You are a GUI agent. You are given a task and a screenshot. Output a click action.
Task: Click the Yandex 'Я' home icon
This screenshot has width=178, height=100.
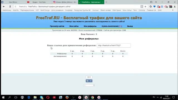10,7
